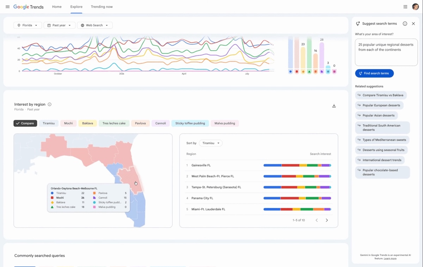Select the Pavlova chip

coord(140,123)
